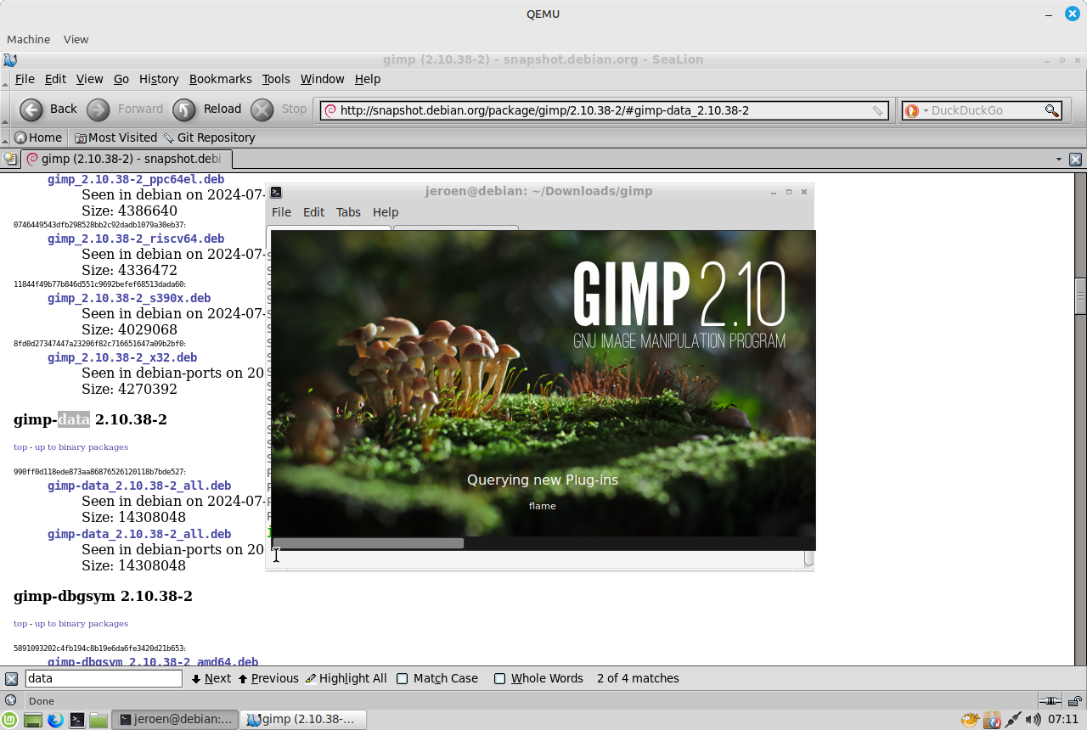This screenshot has height=730, width=1087.
Task: Open the browser File menu
Action: tap(25, 79)
